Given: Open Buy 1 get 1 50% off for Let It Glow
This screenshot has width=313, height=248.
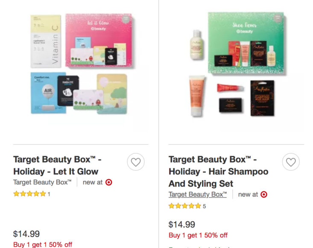Looking at the screenshot, I should click(43, 245).
